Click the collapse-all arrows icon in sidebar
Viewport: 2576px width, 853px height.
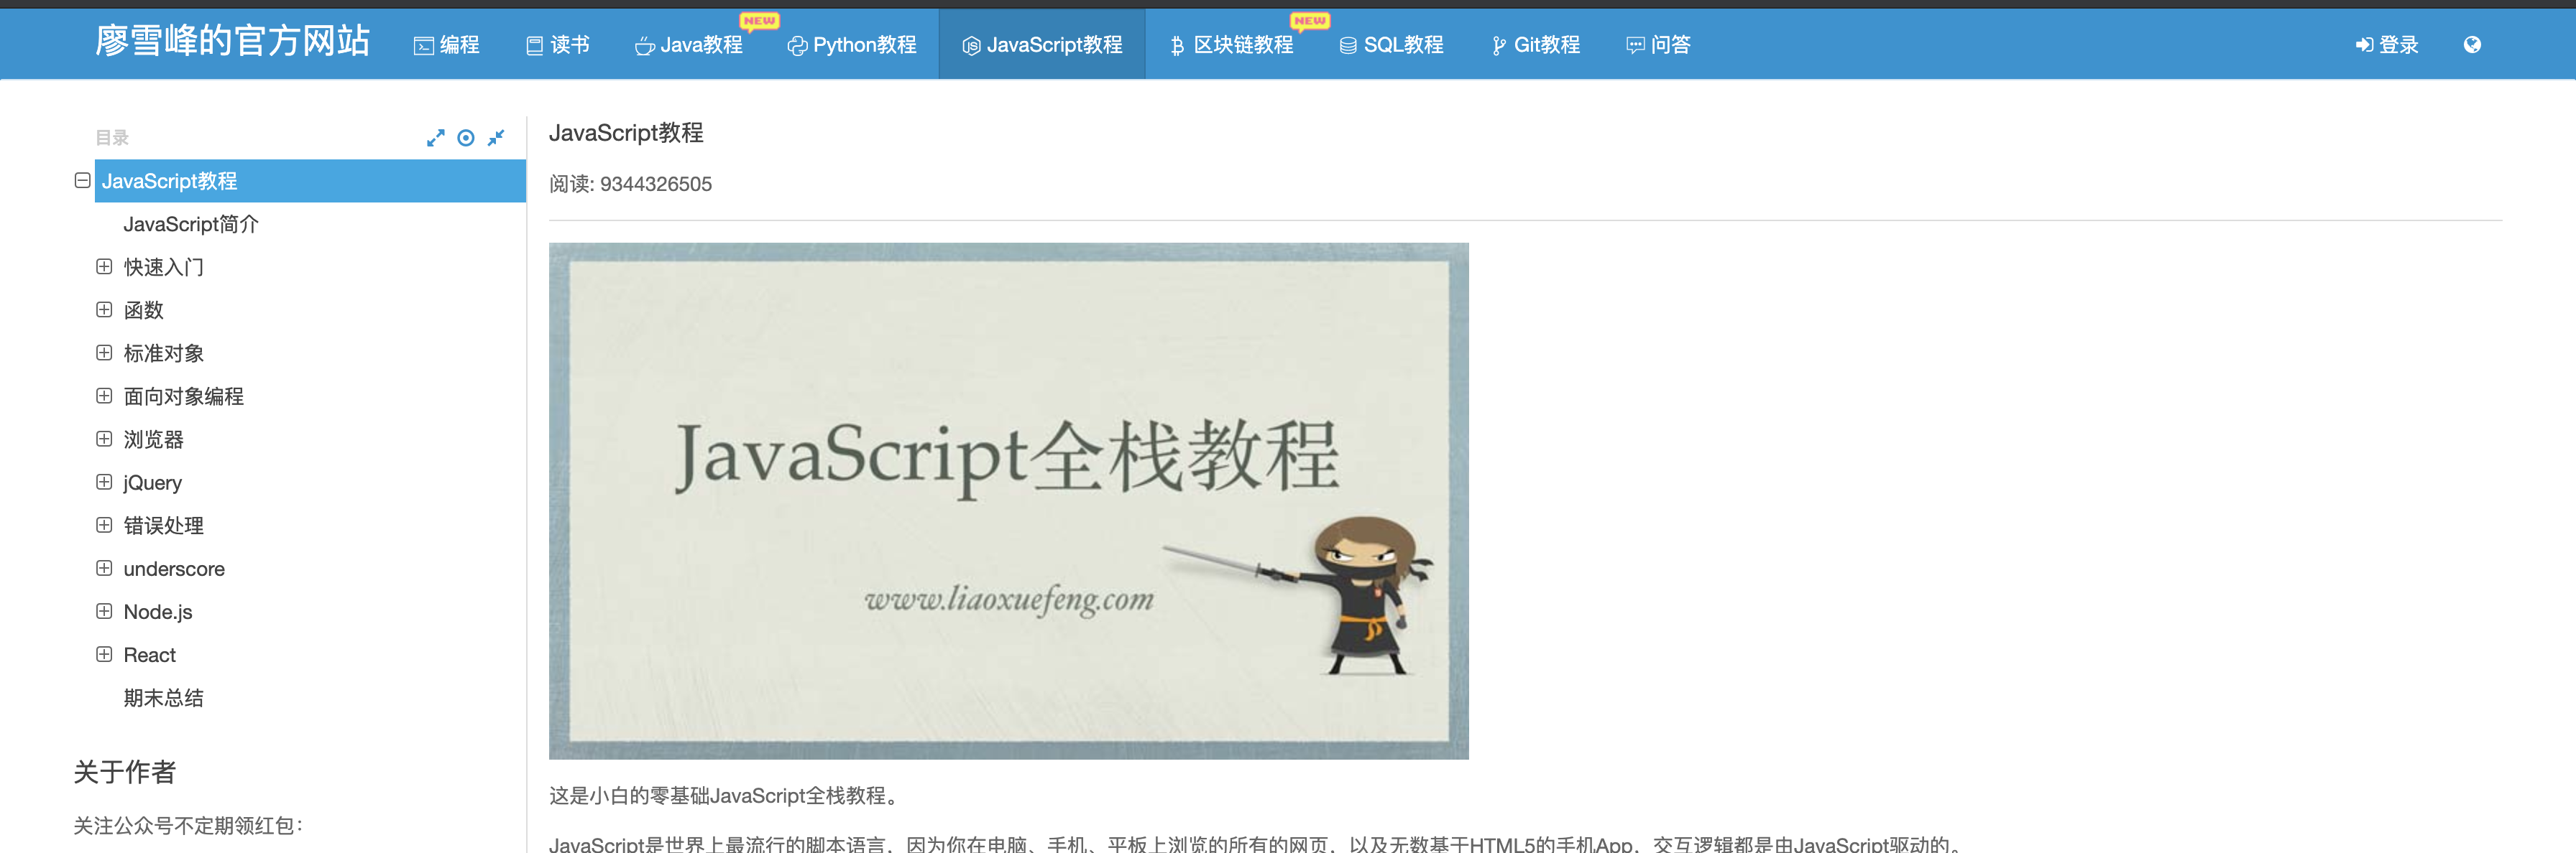pyautogui.click(x=496, y=138)
